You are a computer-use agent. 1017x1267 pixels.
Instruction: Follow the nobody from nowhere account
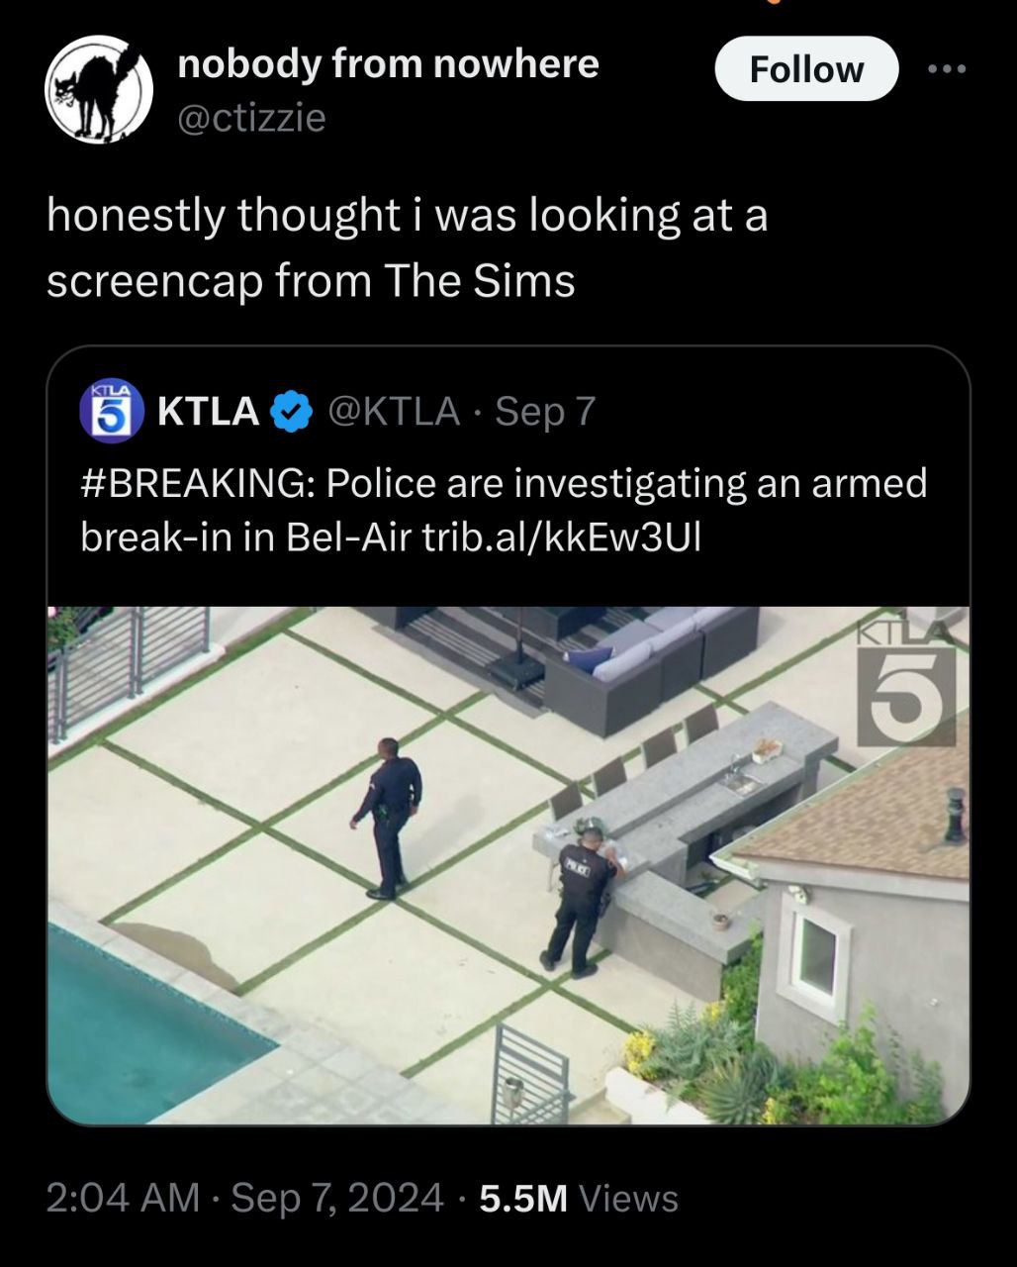pyautogui.click(x=805, y=69)
